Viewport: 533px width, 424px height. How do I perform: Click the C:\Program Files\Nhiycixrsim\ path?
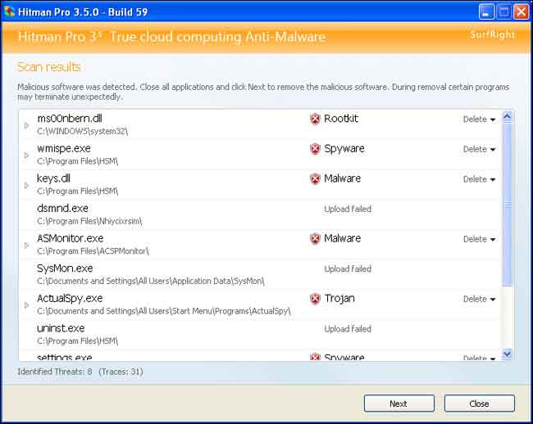click(89, 222)
